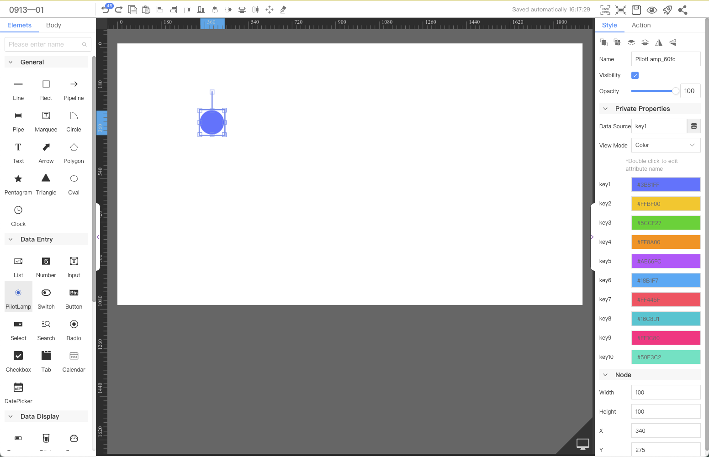The width and height of the screenshot is (709, 457).
Task: Click the element name search field
Action: [x=45, y=44]
